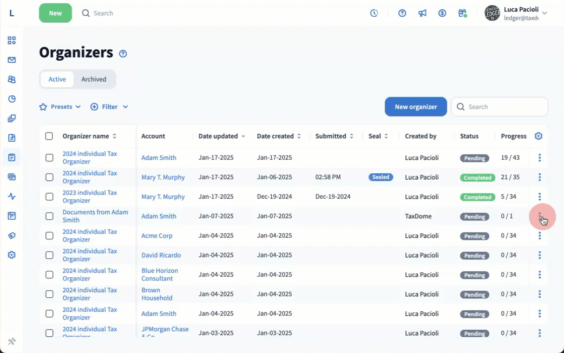Open the clients people icon in sidebar
The image size is (564, 353).
pos(11,80)
